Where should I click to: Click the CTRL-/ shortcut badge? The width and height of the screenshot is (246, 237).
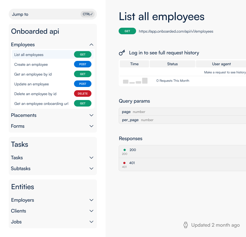click(x=88, y=14)
